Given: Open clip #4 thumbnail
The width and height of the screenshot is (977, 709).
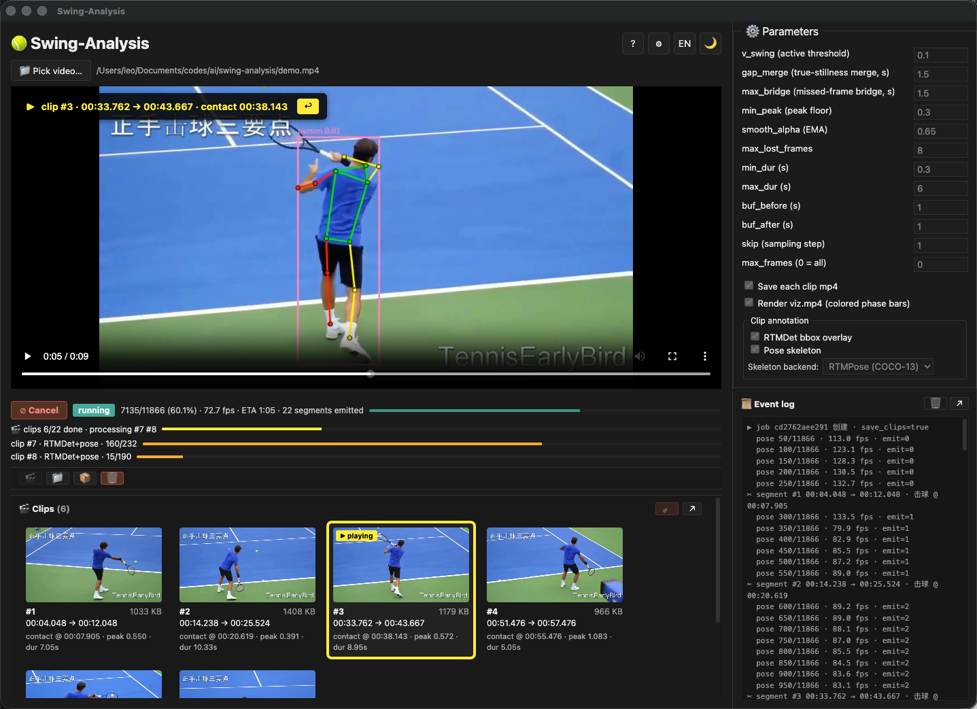Looking at the screenshot, I should coord(555,565).
